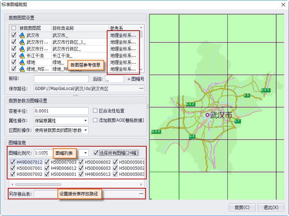This screenshot has height=216, width=289.
Task: Open the 属性操作 dropdown
Action: [x=85, y=121]
